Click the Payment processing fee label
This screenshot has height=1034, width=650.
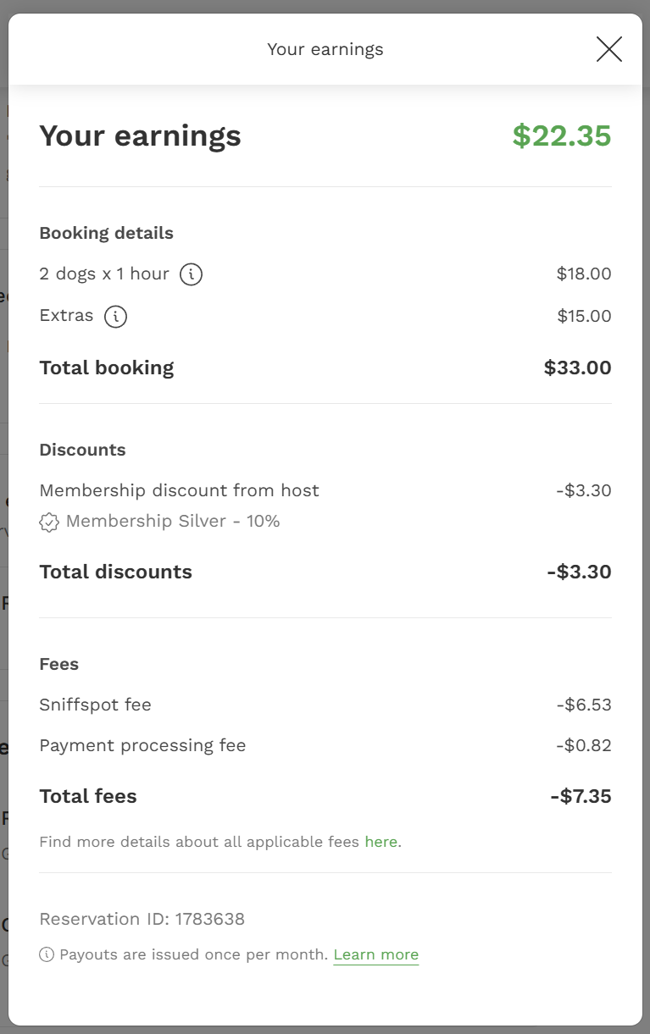(142, 745)
